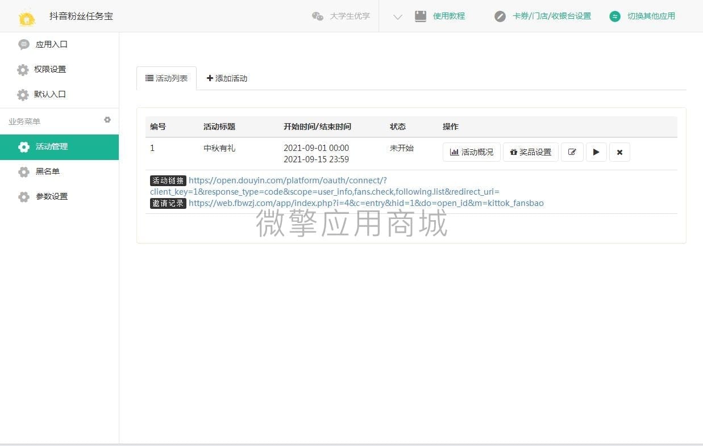Click the gear icon beside 权限设置
The image size is (703, 446).
point(23,70)
